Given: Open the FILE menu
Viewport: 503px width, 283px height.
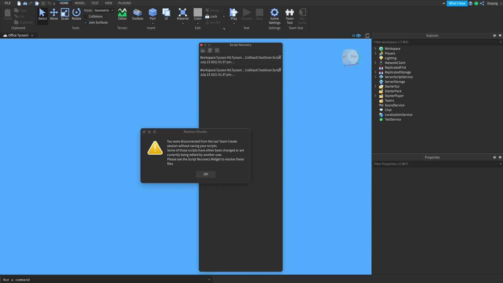Looking at the screenshot, I should tap(8, 3).
